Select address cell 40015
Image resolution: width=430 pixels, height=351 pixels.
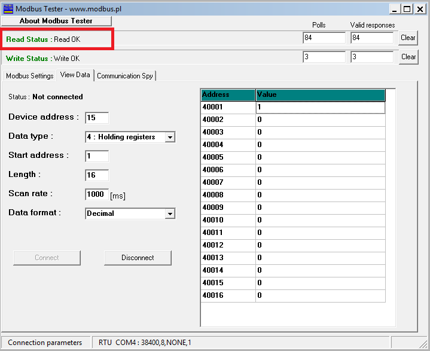point(228,283)
